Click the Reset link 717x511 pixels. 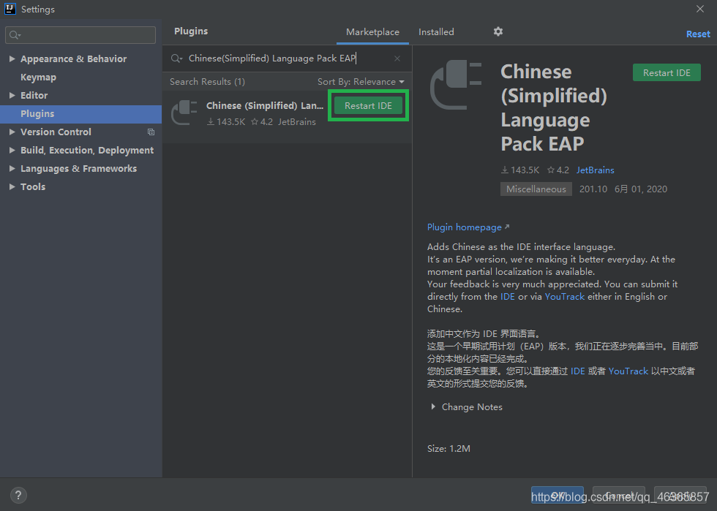pos(698,34)
